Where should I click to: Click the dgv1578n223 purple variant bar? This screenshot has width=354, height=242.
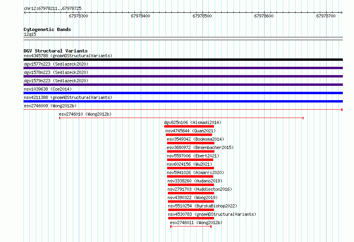(x=183, y=76)
